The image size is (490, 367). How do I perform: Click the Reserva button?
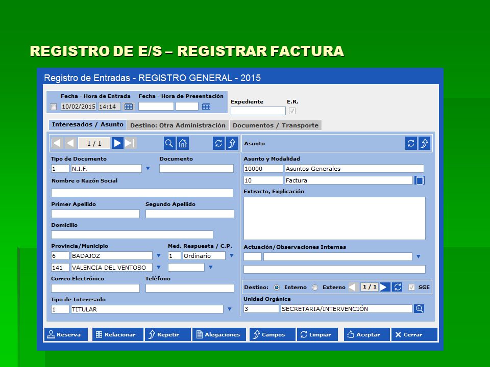(66, 334)
